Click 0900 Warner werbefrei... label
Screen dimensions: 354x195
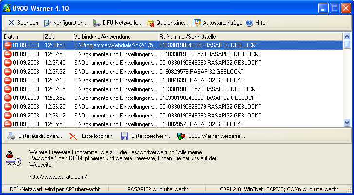(217, 136)
